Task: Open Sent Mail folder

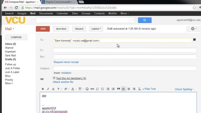Action: tap(10, 56)
